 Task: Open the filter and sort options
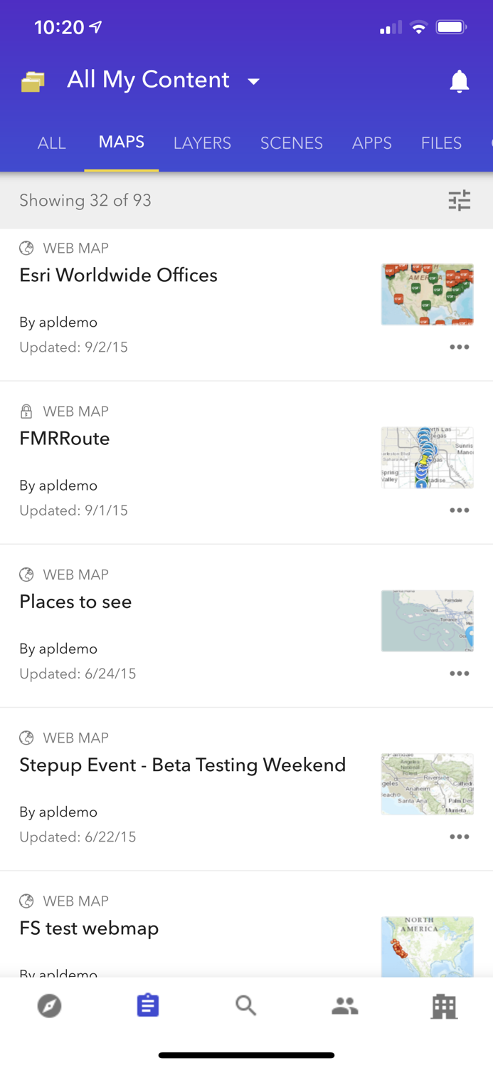tap(460, 200)
